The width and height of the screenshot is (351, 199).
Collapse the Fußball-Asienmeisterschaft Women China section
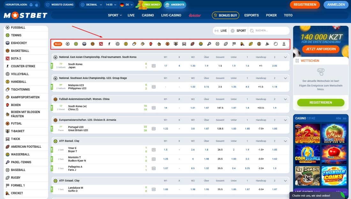[285, 99]
